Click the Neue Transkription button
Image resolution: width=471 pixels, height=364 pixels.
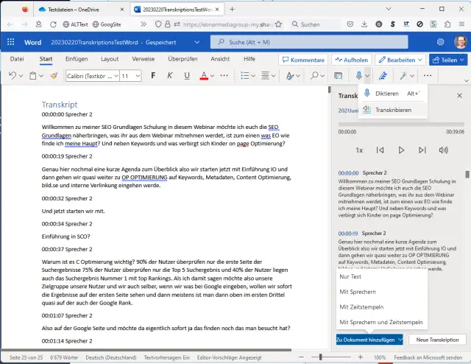click(437, 340)
